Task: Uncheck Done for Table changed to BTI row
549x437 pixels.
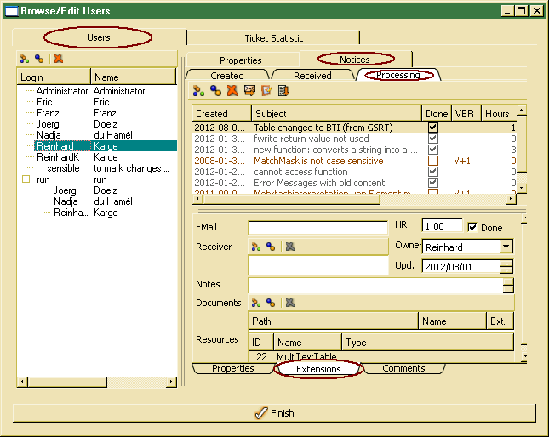Action: (x=433, y=128)
